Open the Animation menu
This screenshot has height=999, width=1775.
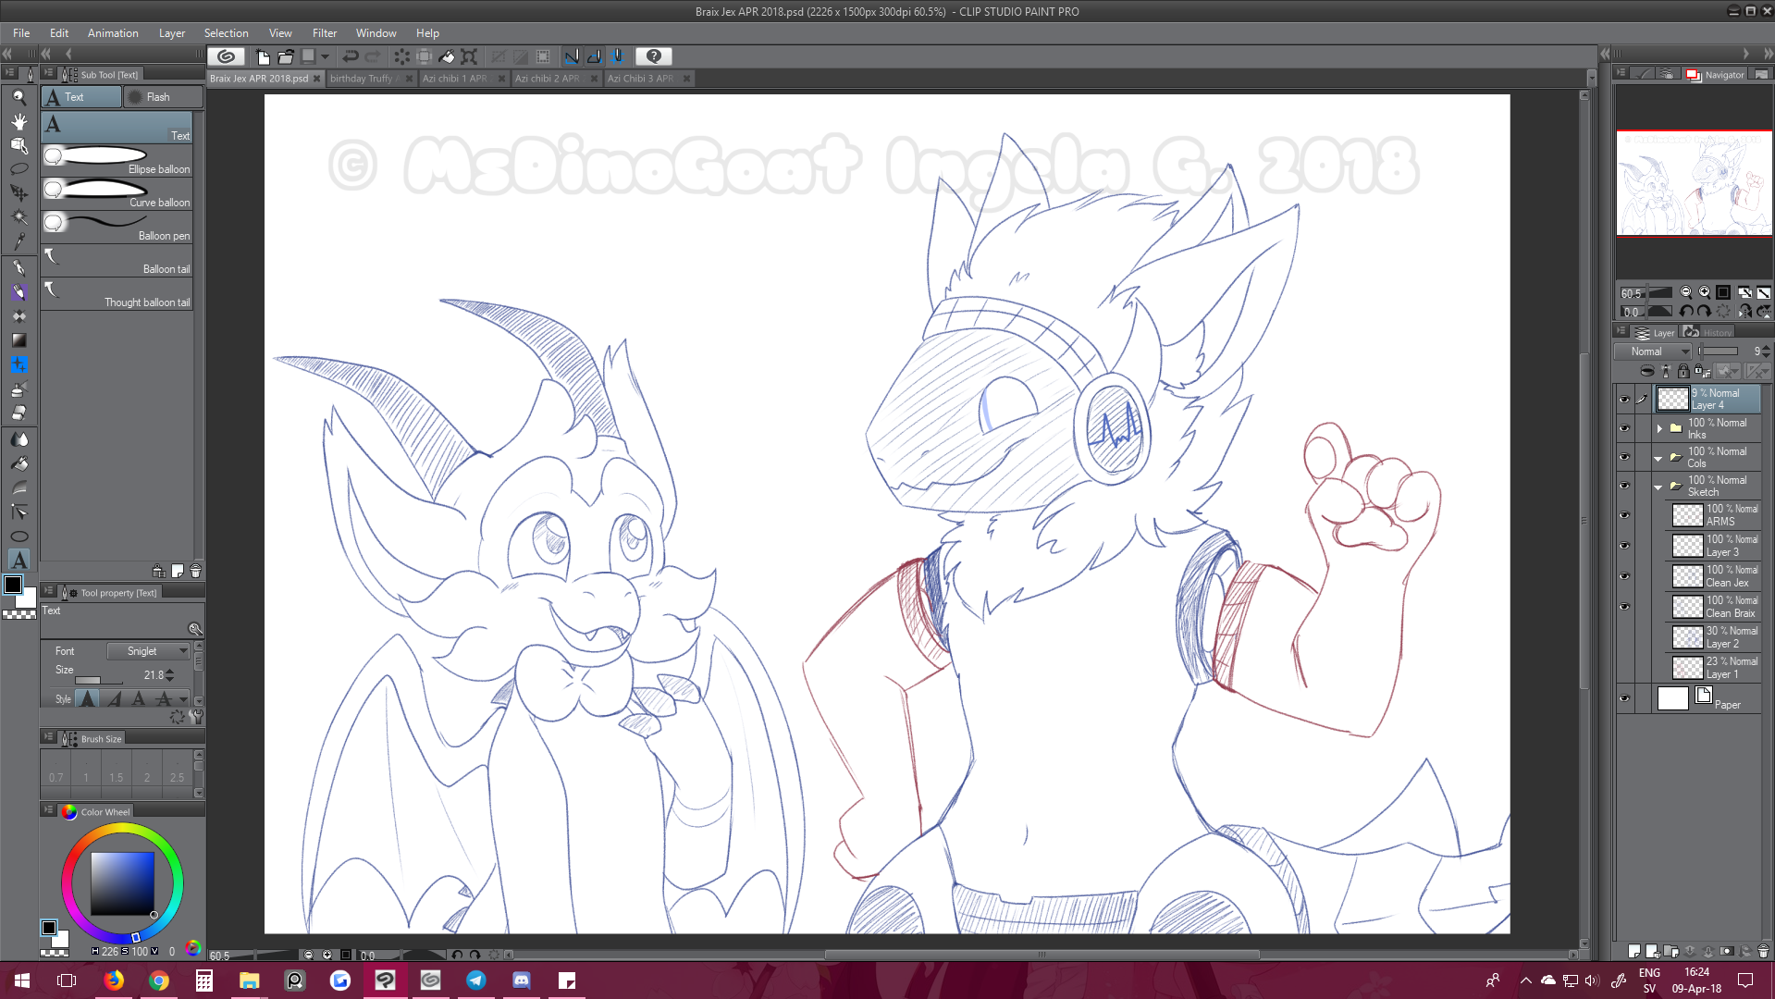click(x=113, y=33)
